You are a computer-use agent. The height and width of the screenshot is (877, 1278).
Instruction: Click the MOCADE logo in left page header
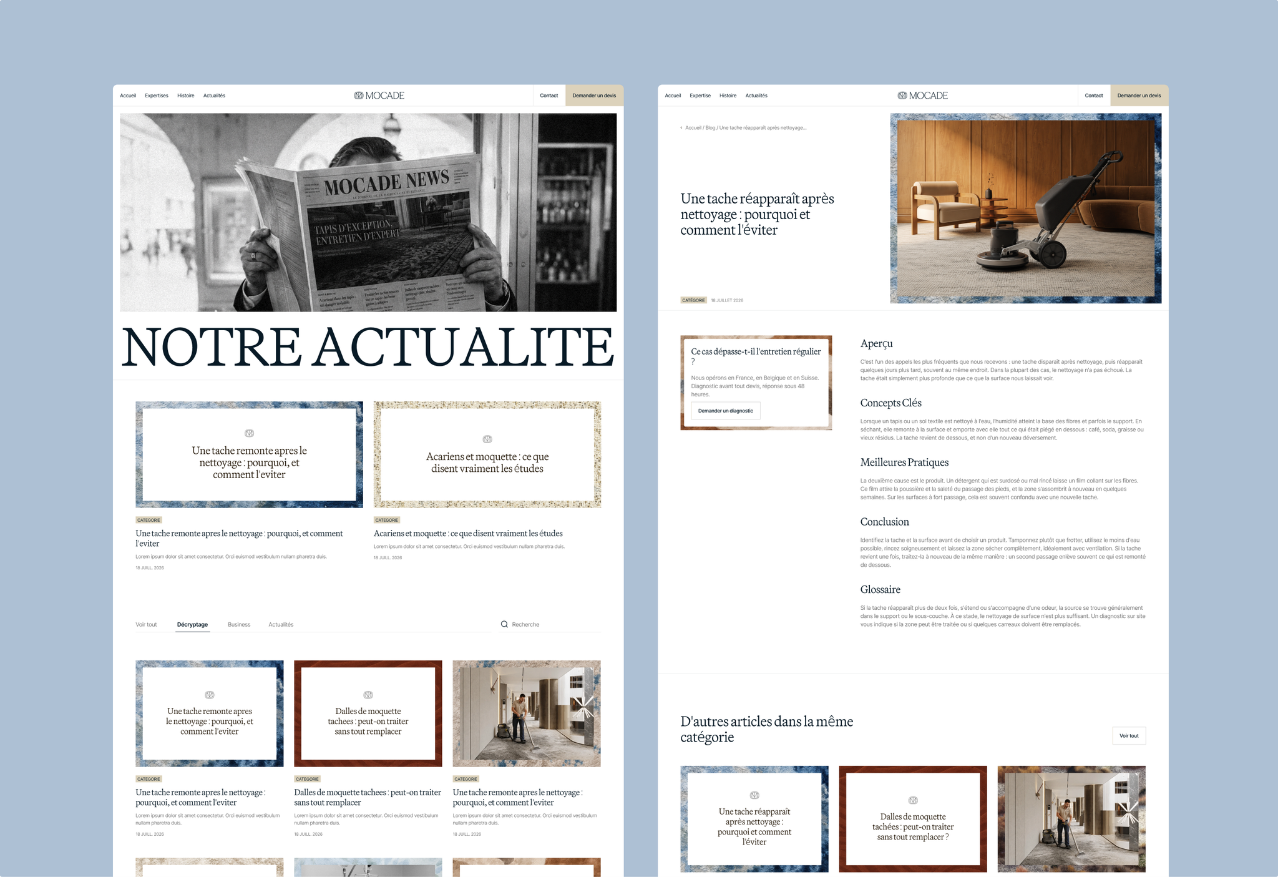[x=379, y=96]
